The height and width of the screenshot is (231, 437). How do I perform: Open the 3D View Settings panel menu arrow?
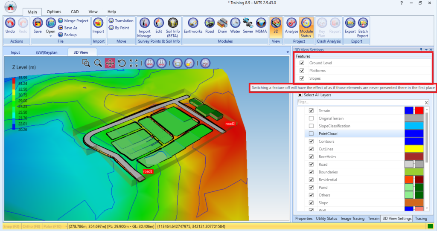426,50
